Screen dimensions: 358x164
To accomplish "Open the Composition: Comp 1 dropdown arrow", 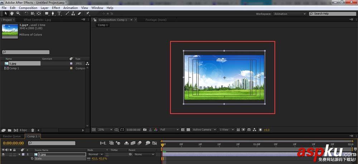I will (131, 20).
